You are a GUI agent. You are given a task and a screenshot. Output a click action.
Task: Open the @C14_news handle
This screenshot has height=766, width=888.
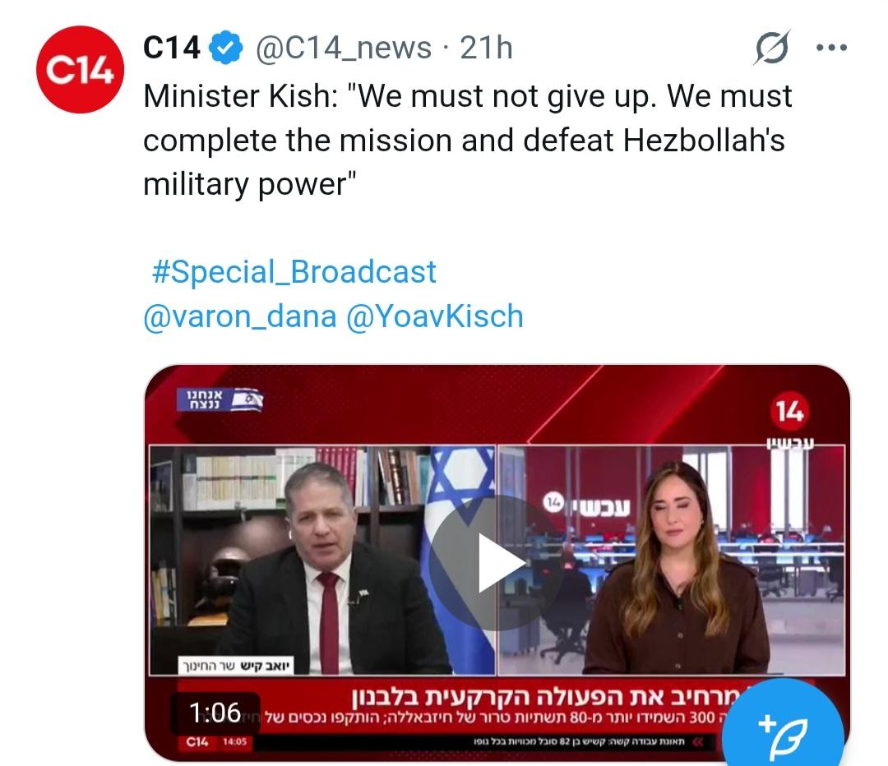tap(344, 48)
